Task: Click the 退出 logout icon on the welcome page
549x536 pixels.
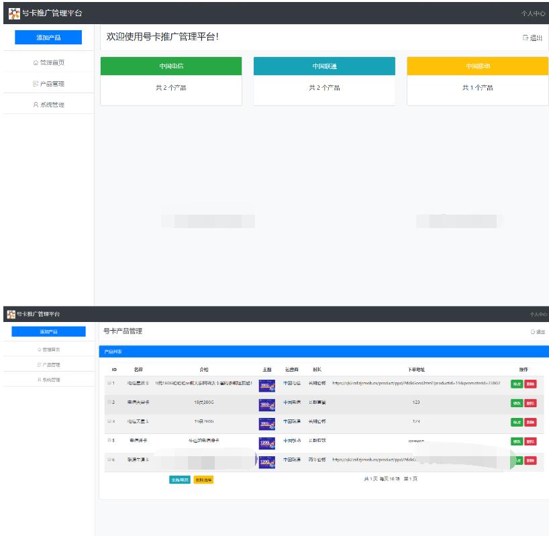Action: (526, 38)
